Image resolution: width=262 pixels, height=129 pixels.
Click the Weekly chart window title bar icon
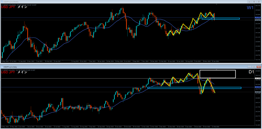2,2
